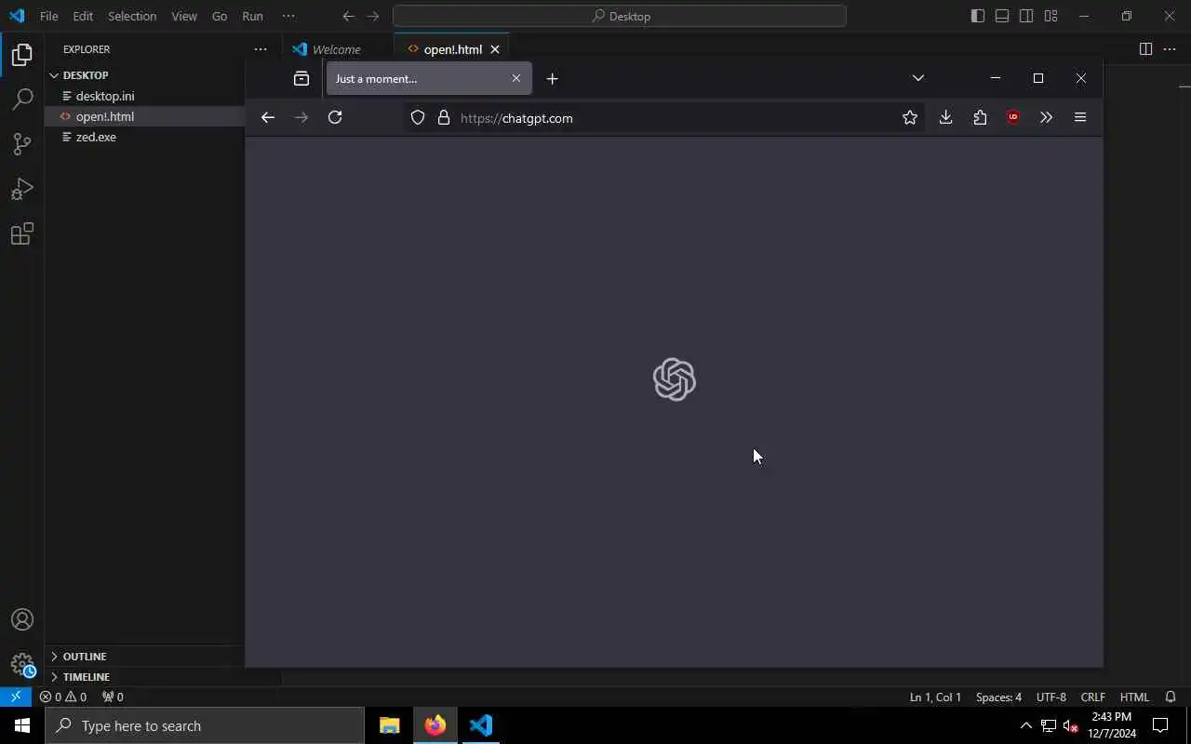The height and width of the screenshot is (744, 1191).
Task: Reload the chatgpt.com page
Action: [x=335, y=117]
